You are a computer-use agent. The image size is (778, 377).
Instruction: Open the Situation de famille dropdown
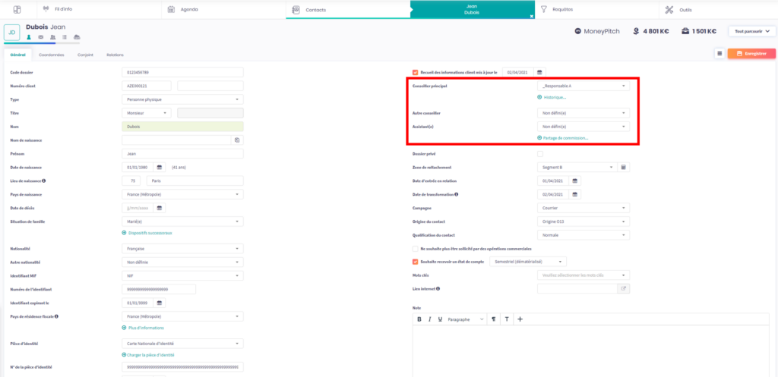pyautogui.click(x=182, y=221)
